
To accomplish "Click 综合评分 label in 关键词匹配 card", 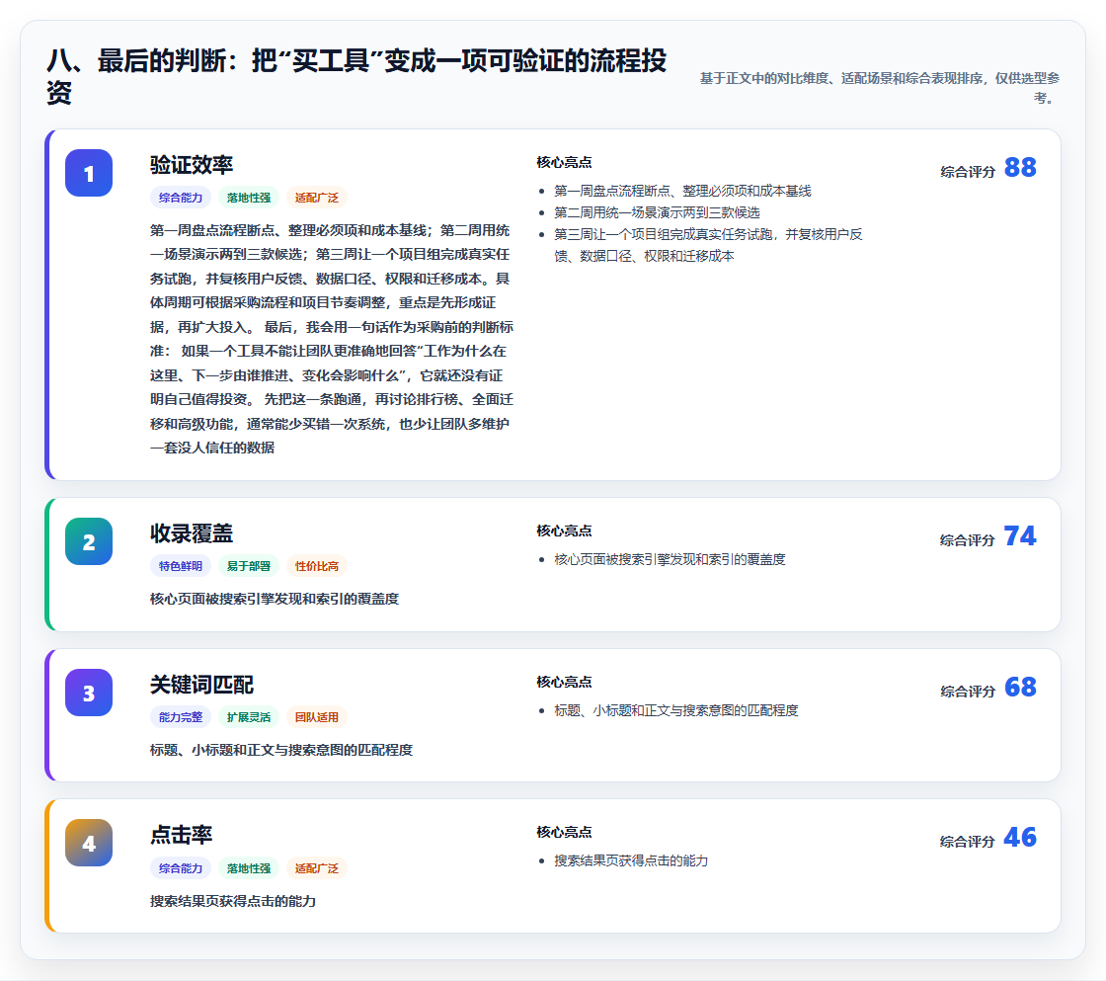I will (x=968, y=691).
